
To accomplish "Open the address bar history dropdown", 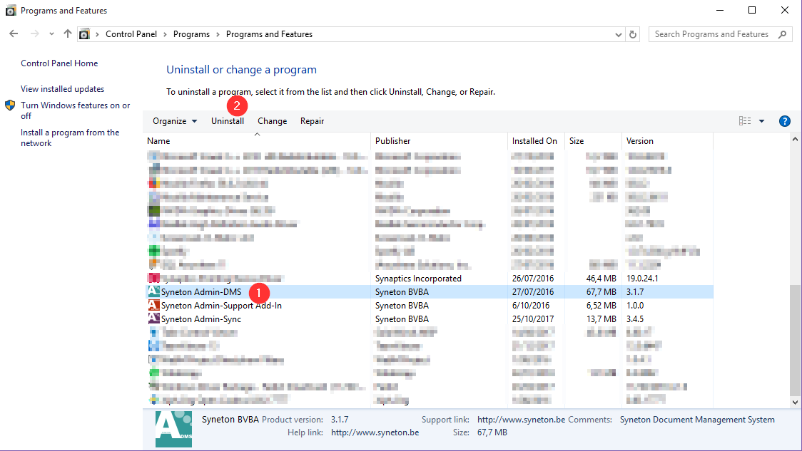I will (x=618, y=34).
